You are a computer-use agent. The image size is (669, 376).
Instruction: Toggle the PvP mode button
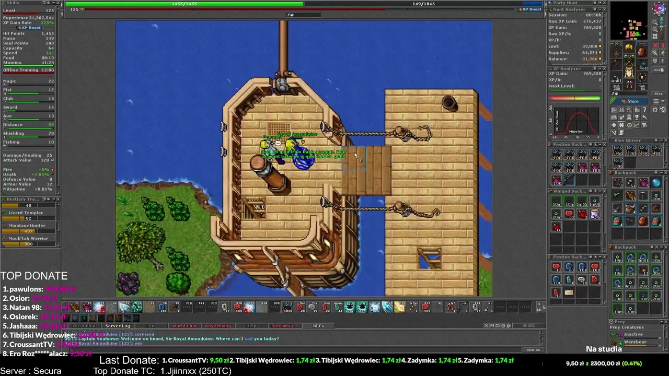pyautogui.click(x=659, y=70)
